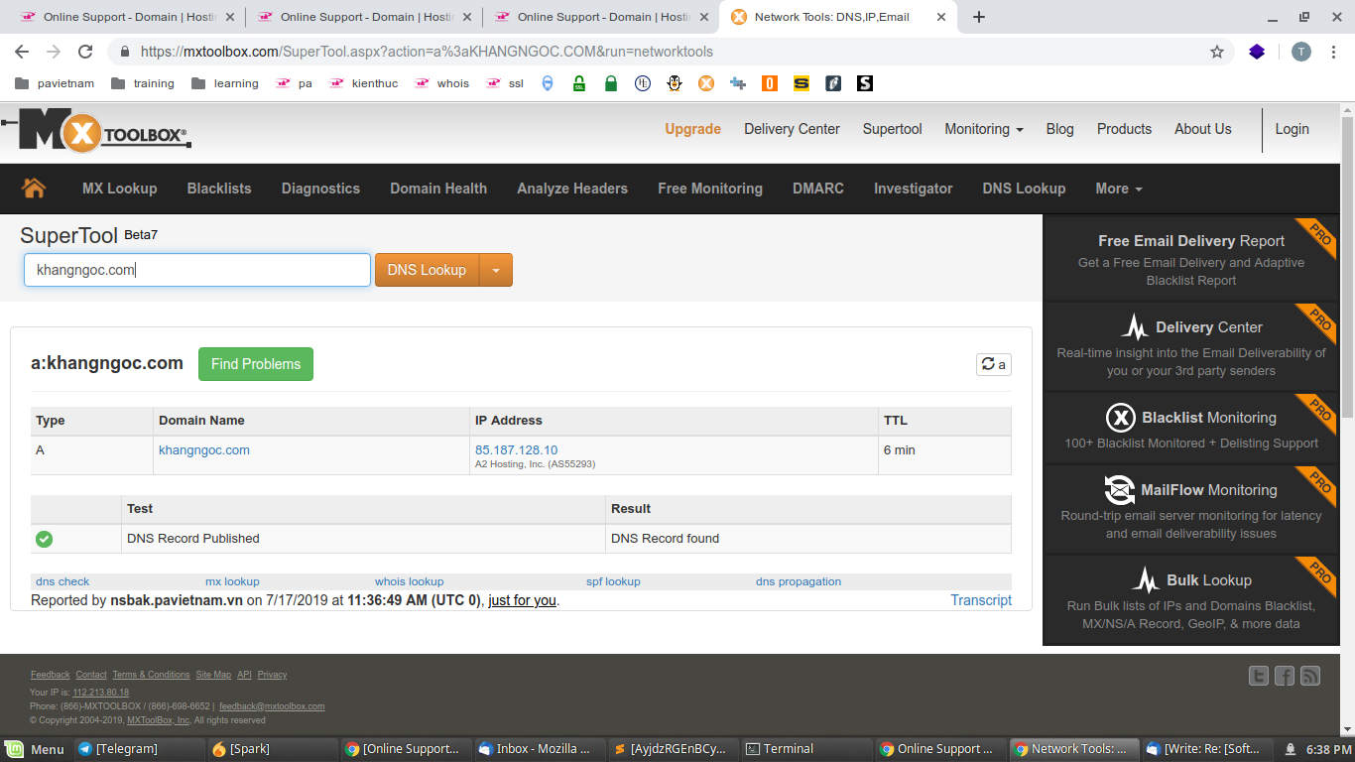This screenshot has height=762, width=1355.
Task: Focus the SuperTool domain input field
Action: point(197,270)
